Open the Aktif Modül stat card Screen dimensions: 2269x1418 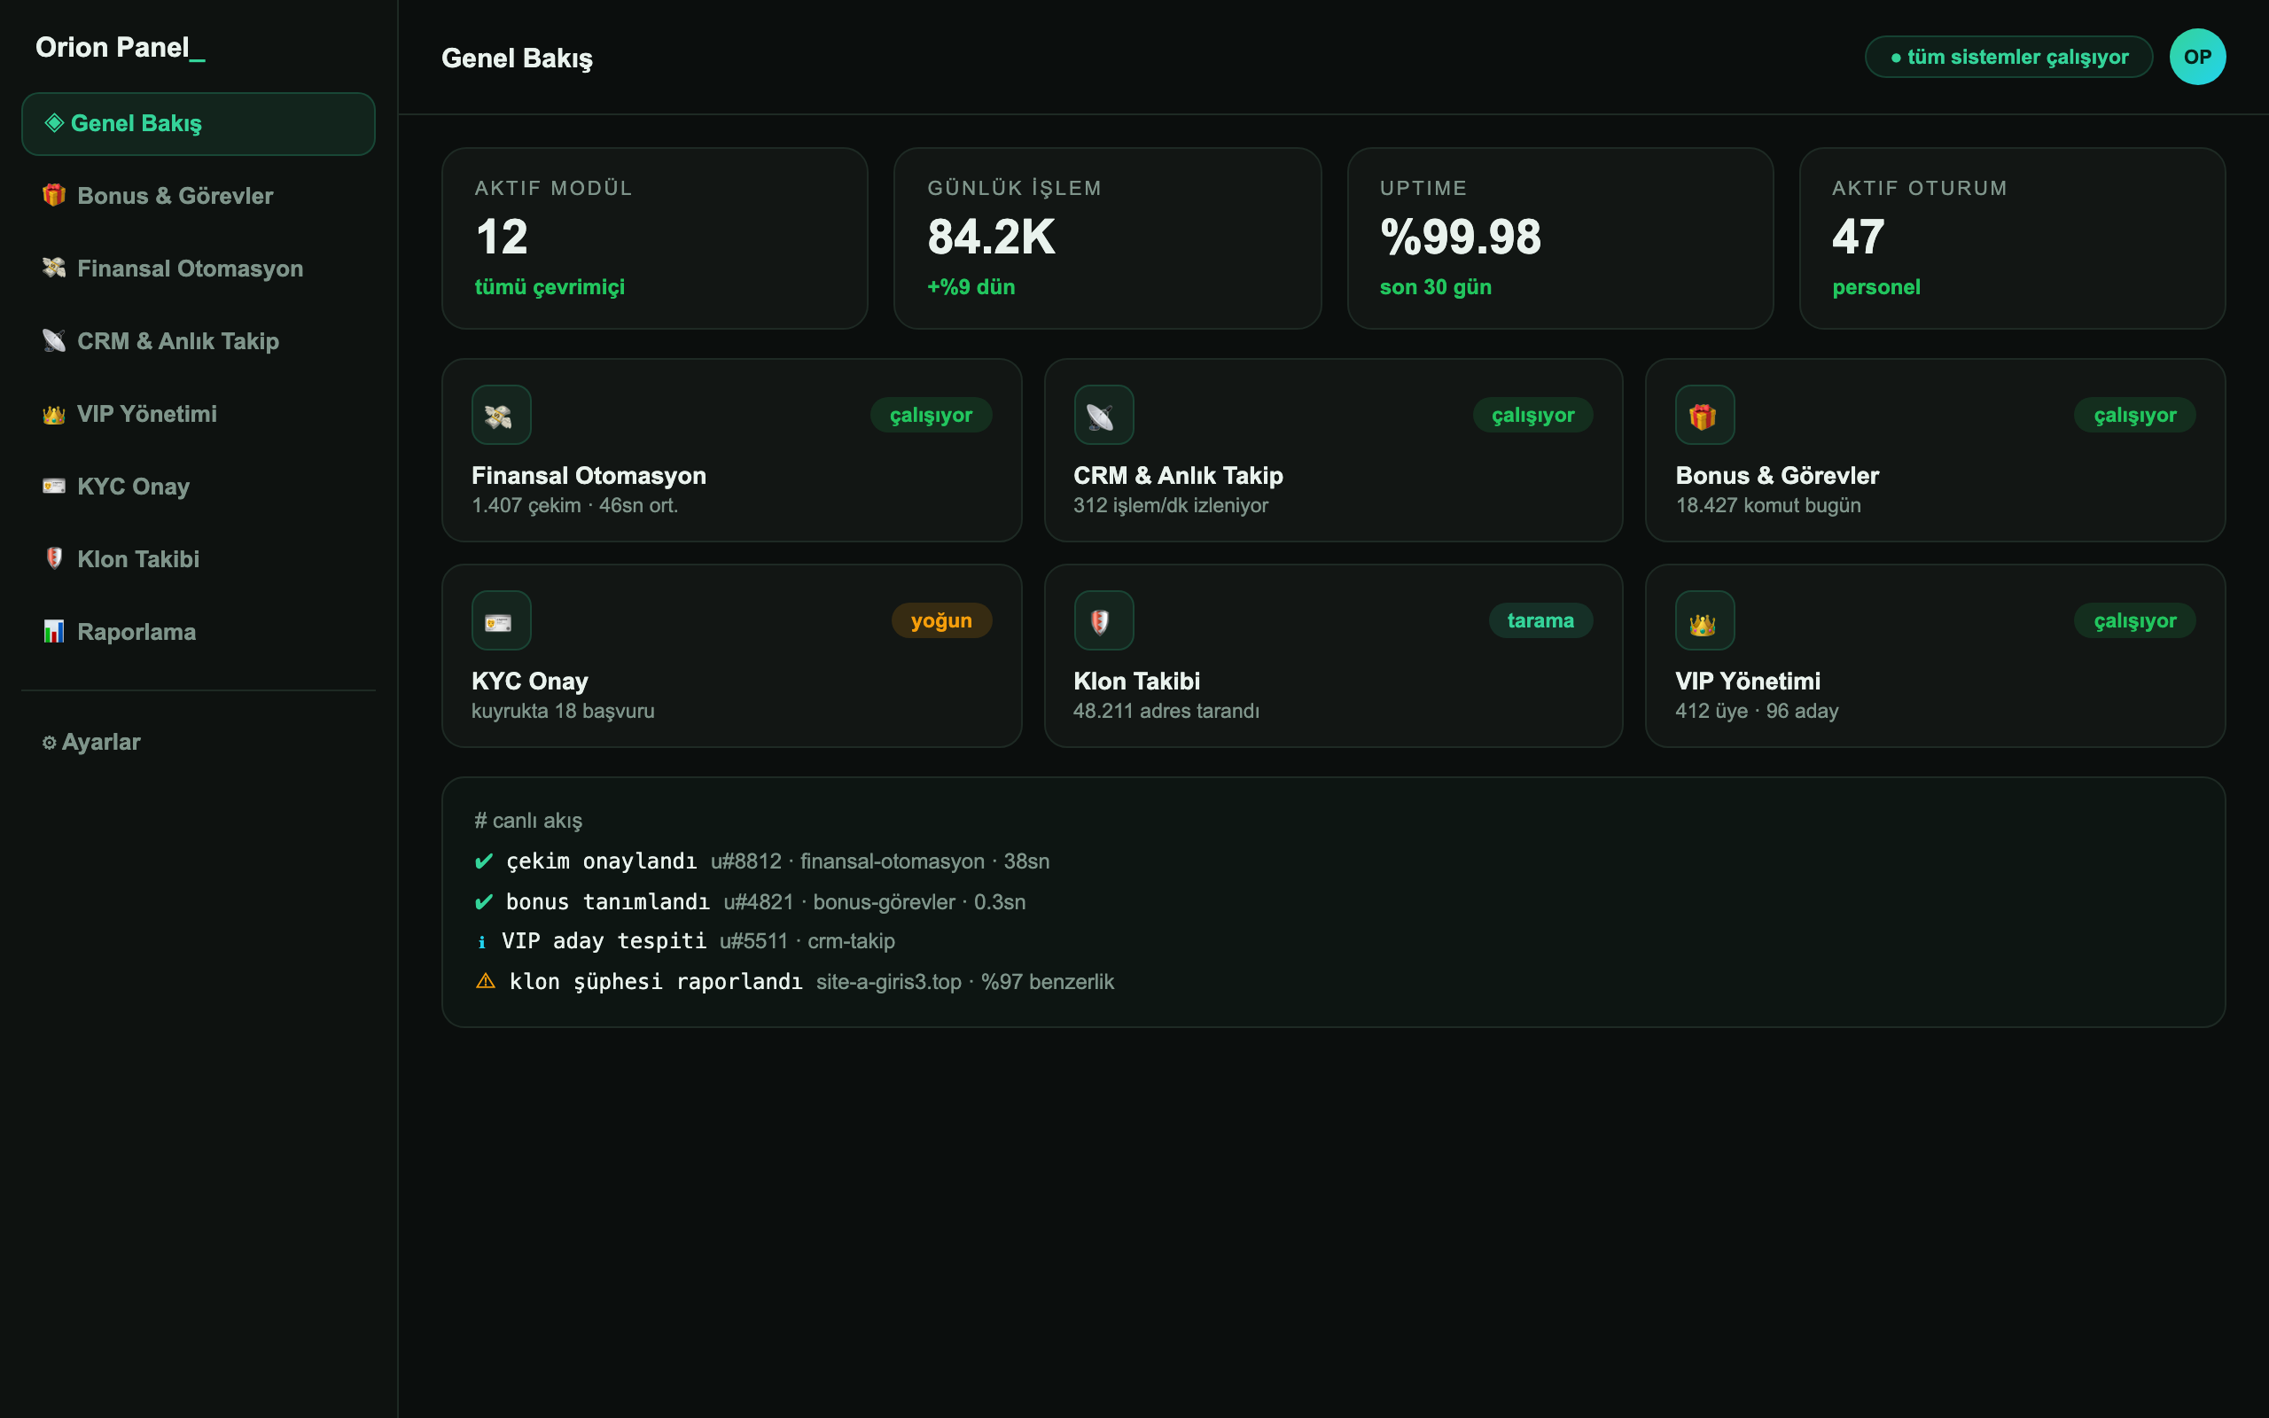click(x=654, y=238)
